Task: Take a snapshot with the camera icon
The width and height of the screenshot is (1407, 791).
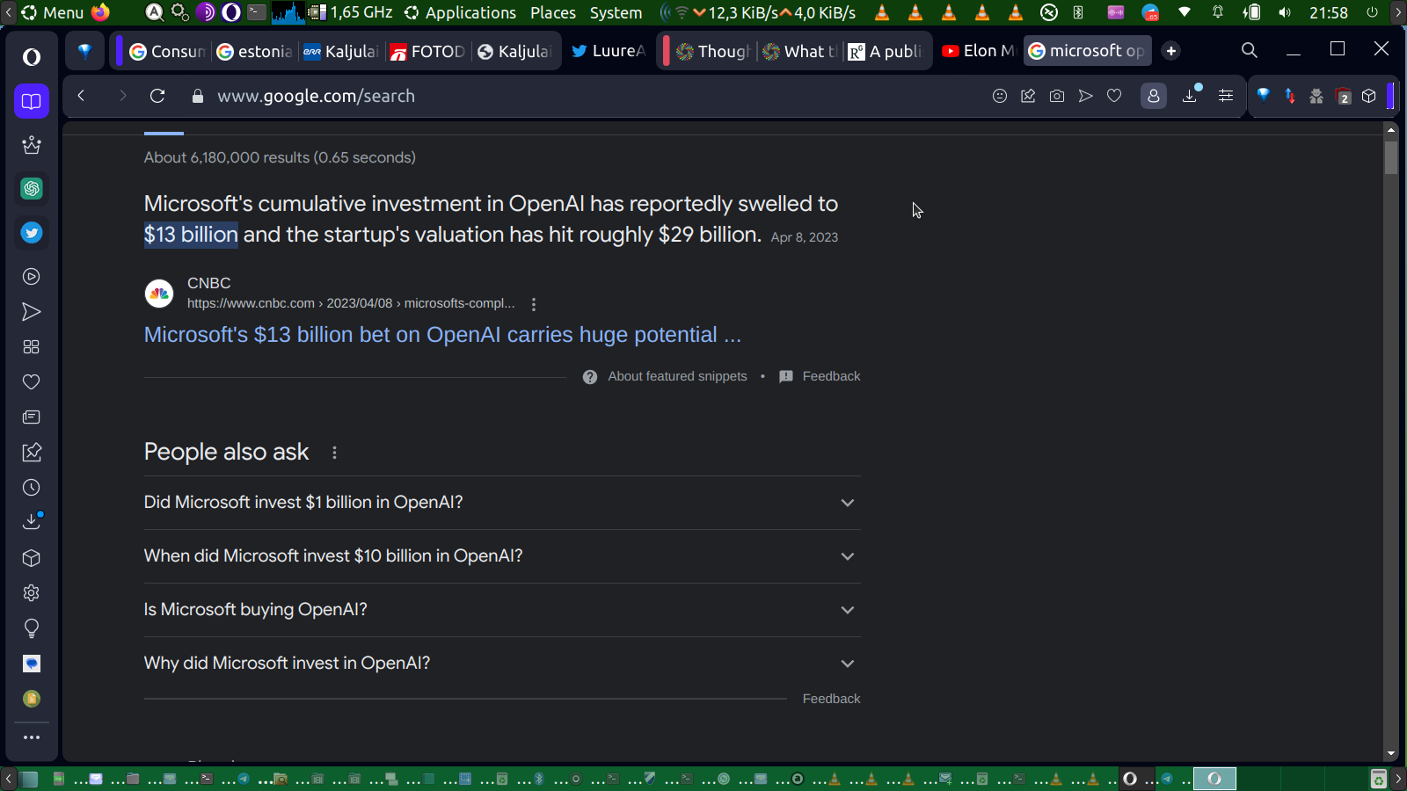Action: 1057,96
